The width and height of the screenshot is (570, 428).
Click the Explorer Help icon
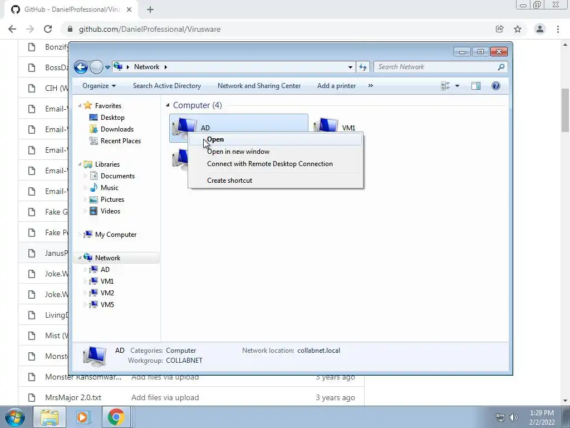tap(496, 86)
